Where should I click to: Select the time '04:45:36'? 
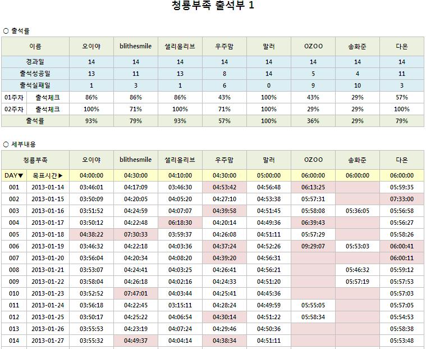click(269, 293)
